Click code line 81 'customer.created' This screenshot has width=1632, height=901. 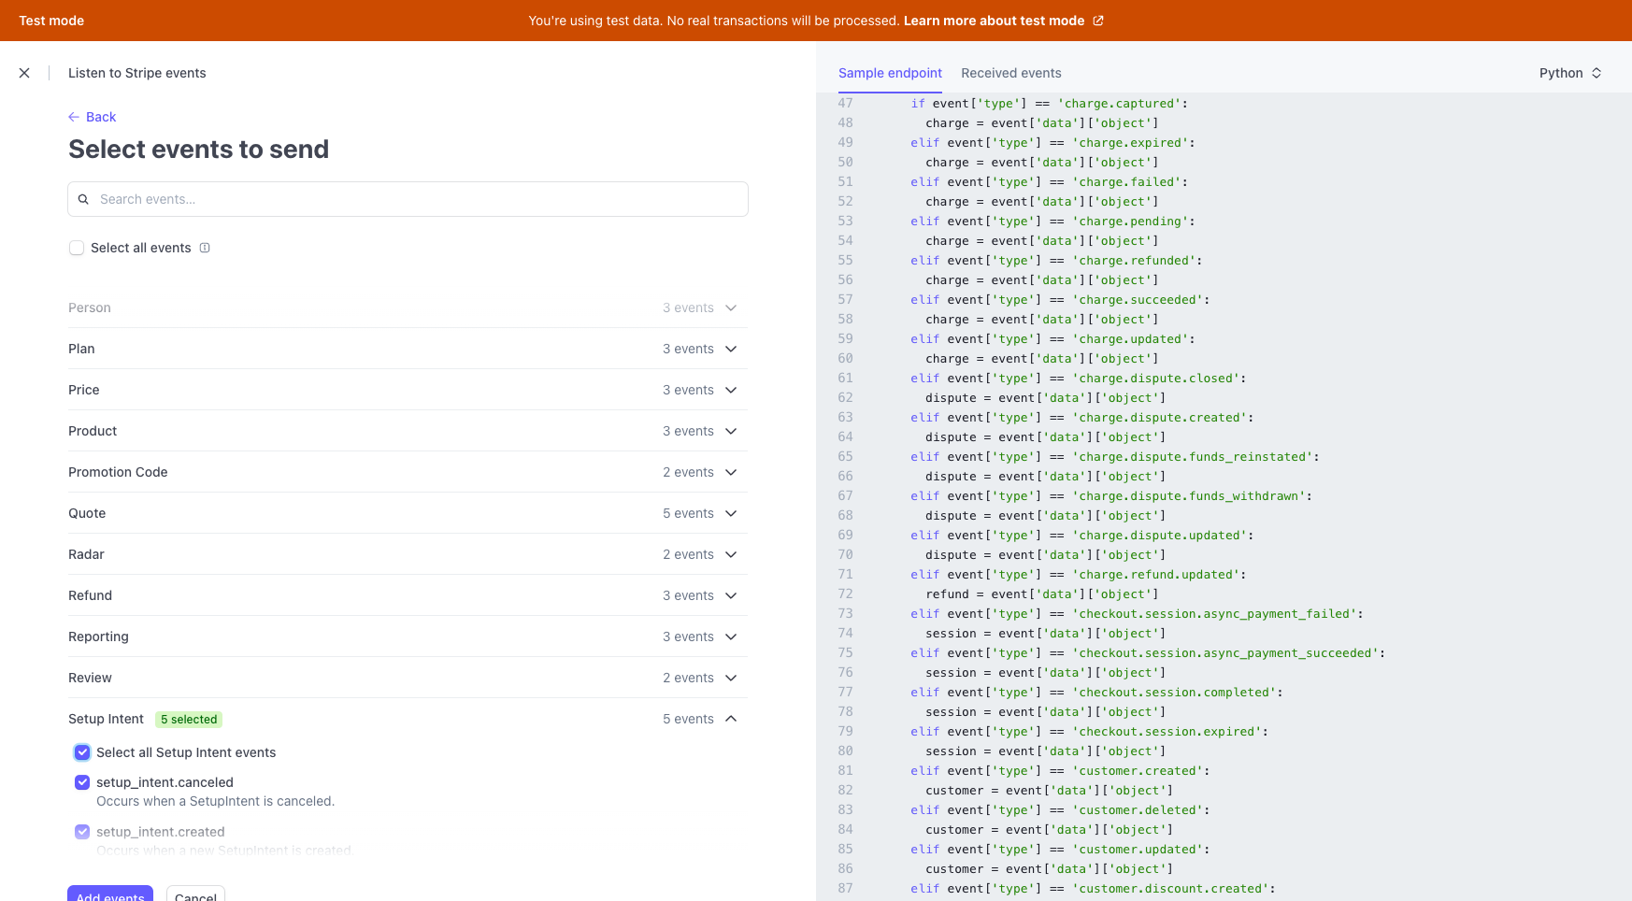point(1060,771)
